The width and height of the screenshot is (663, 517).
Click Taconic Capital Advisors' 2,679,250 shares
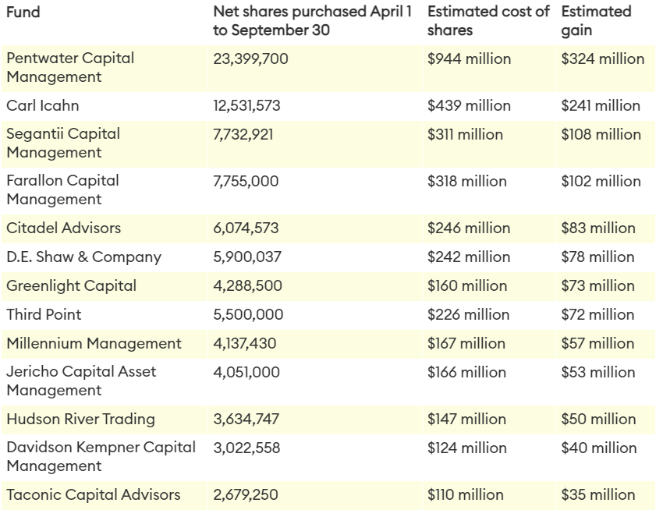(246, 495)
